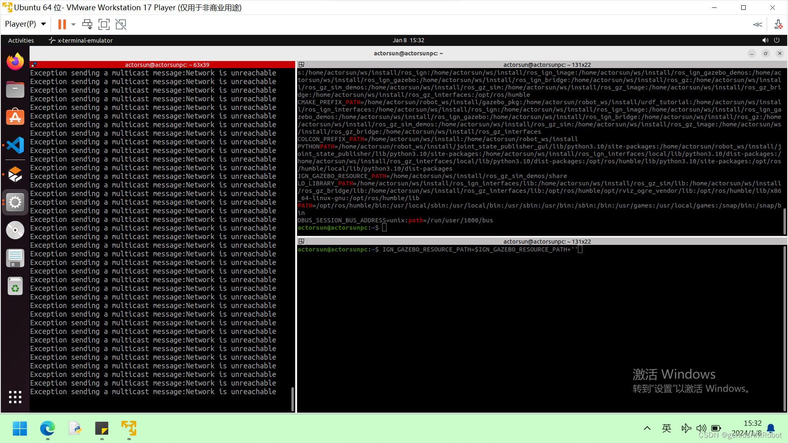Click Activities in the Ubuntu top bar
This screenshot has height=443, width=788.
click(21, 40)
